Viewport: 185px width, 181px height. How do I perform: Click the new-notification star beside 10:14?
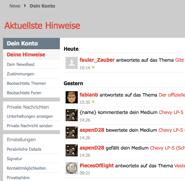[x=93, y=67]
